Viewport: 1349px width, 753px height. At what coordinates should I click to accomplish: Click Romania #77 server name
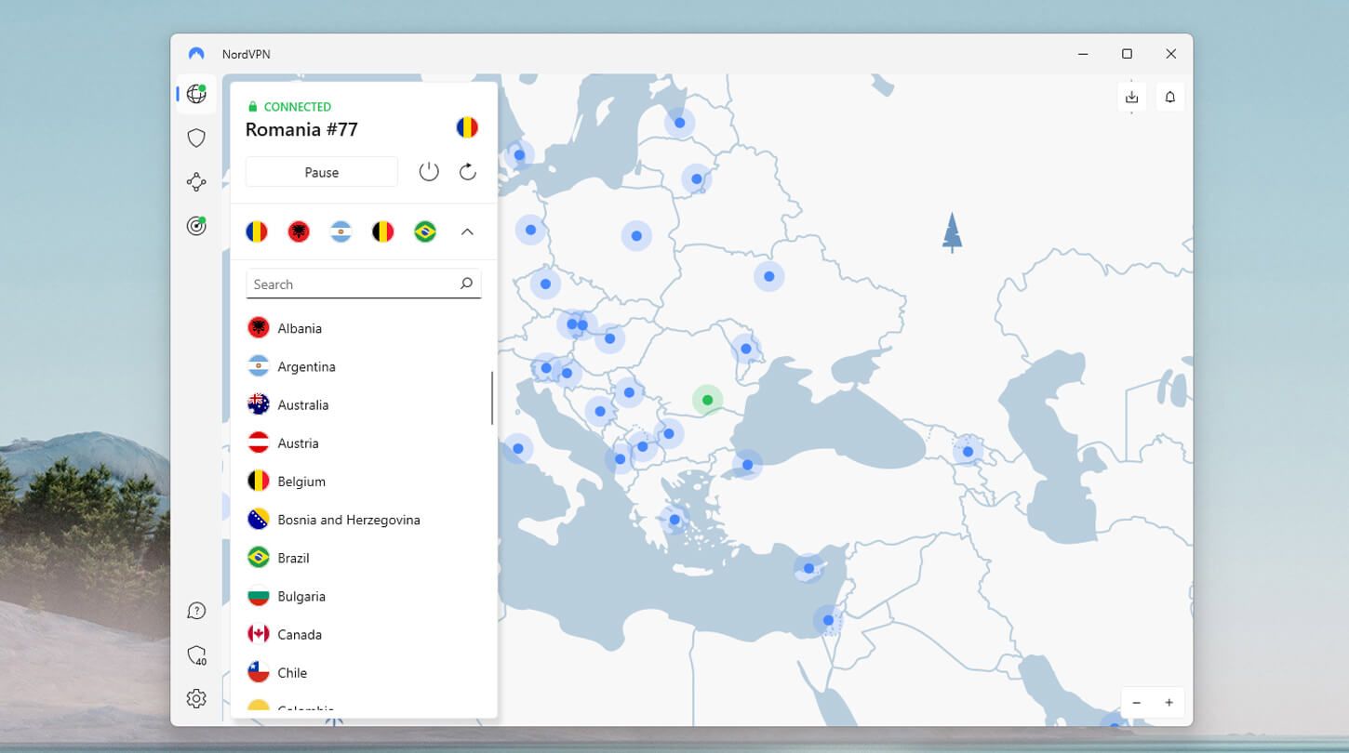(301, 129)
